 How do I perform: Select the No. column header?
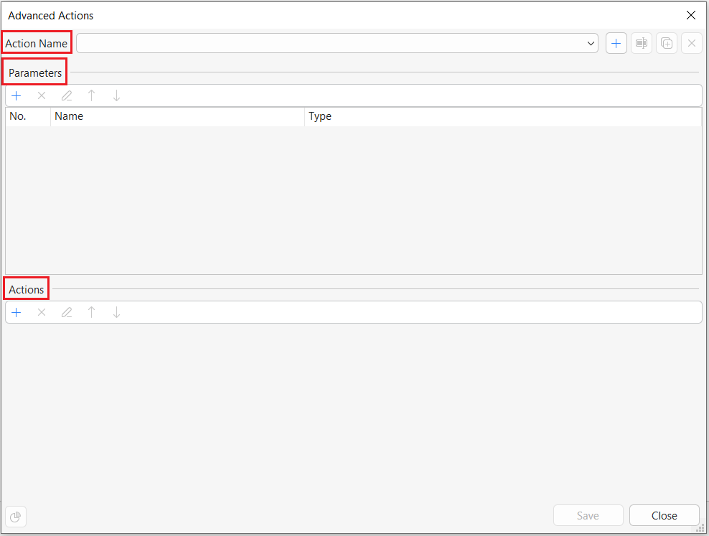[18, 116]
